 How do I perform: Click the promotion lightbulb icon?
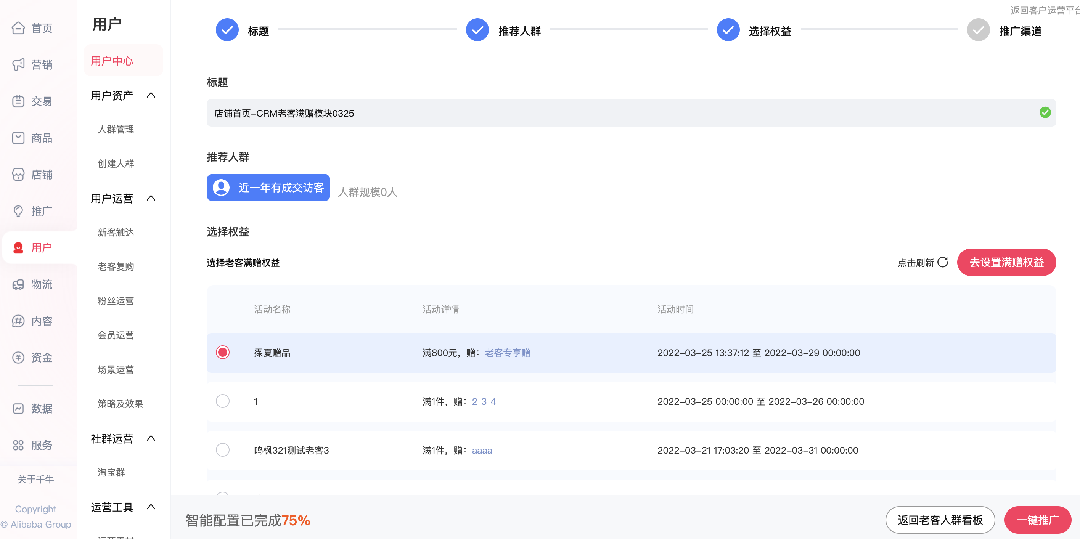click(18, 211)
